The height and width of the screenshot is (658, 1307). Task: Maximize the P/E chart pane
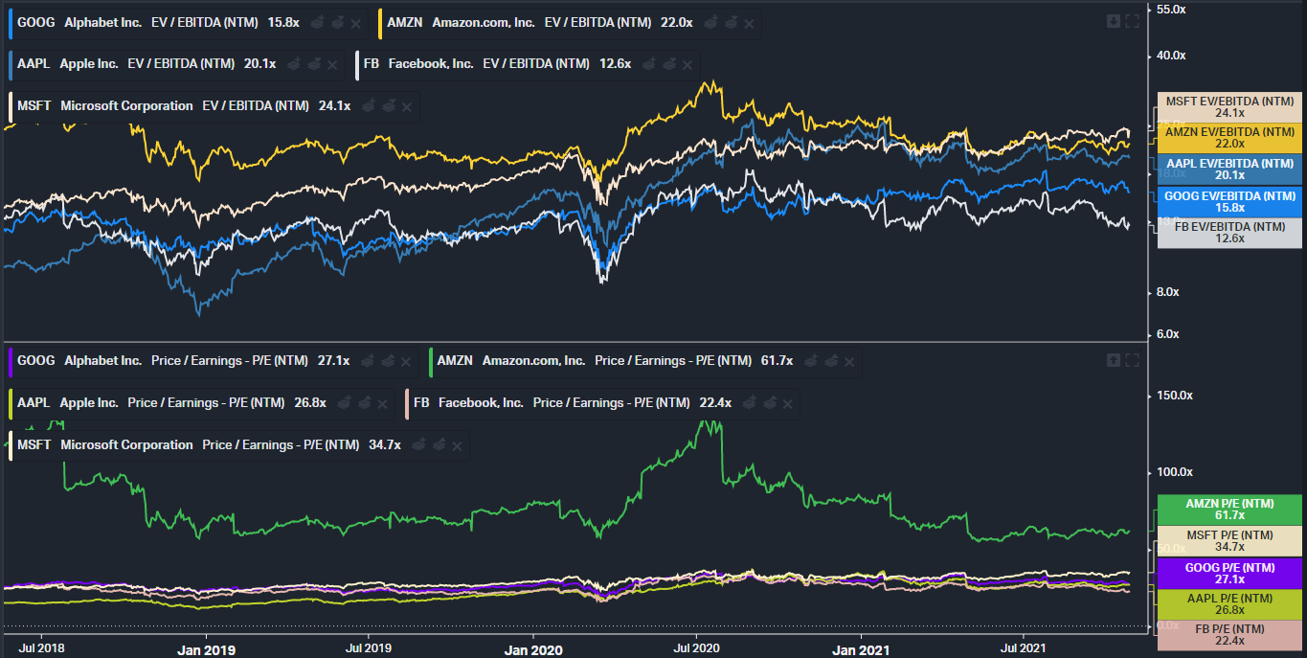(x=1132, y=360)
